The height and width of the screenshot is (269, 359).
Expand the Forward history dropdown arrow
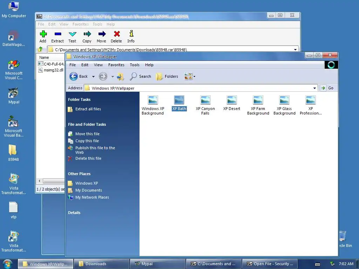[113, 77]
